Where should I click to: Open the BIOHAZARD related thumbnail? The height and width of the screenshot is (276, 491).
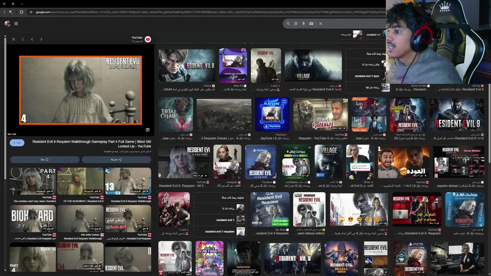[x=33, y=219]
